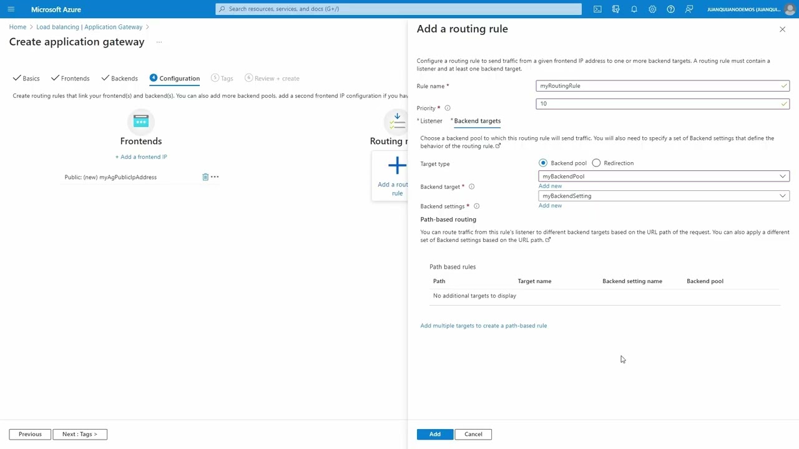Open the Directories and subscriptions filter icon
Viewport: 799px width, 449px height.
point(615,9)
